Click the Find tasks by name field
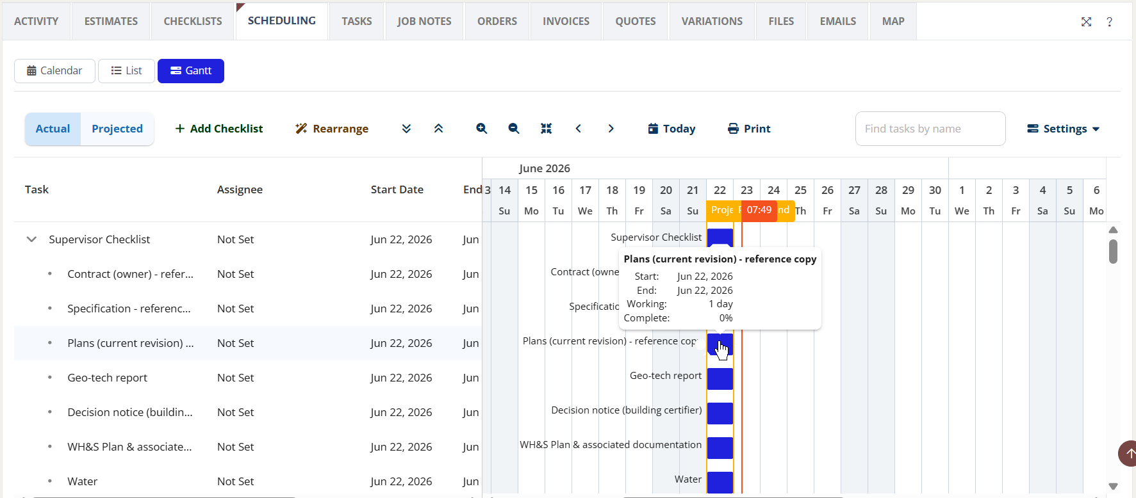Screen dimensions: 1136x498 930,129
